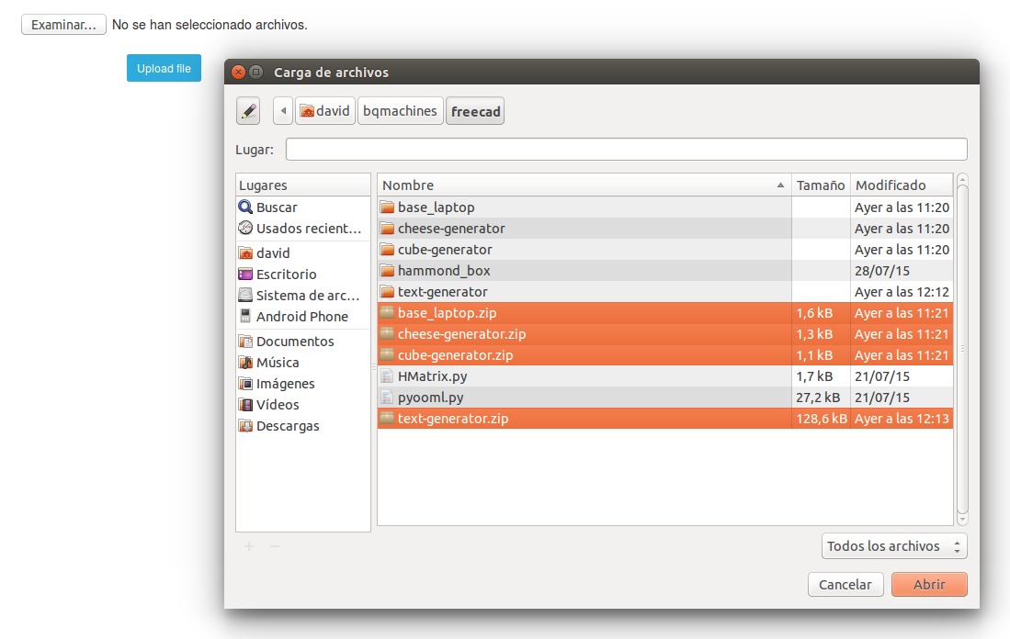Viewport: 1010px width, 639px height.
Task: Select the Android Phone device icon
Action: click(245, 316)
